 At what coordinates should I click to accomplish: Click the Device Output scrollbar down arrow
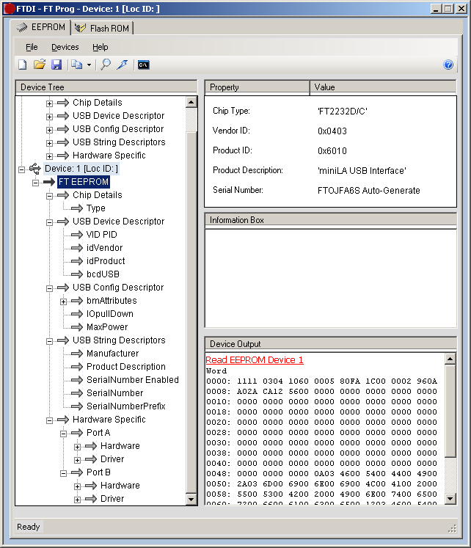point(450,499)
